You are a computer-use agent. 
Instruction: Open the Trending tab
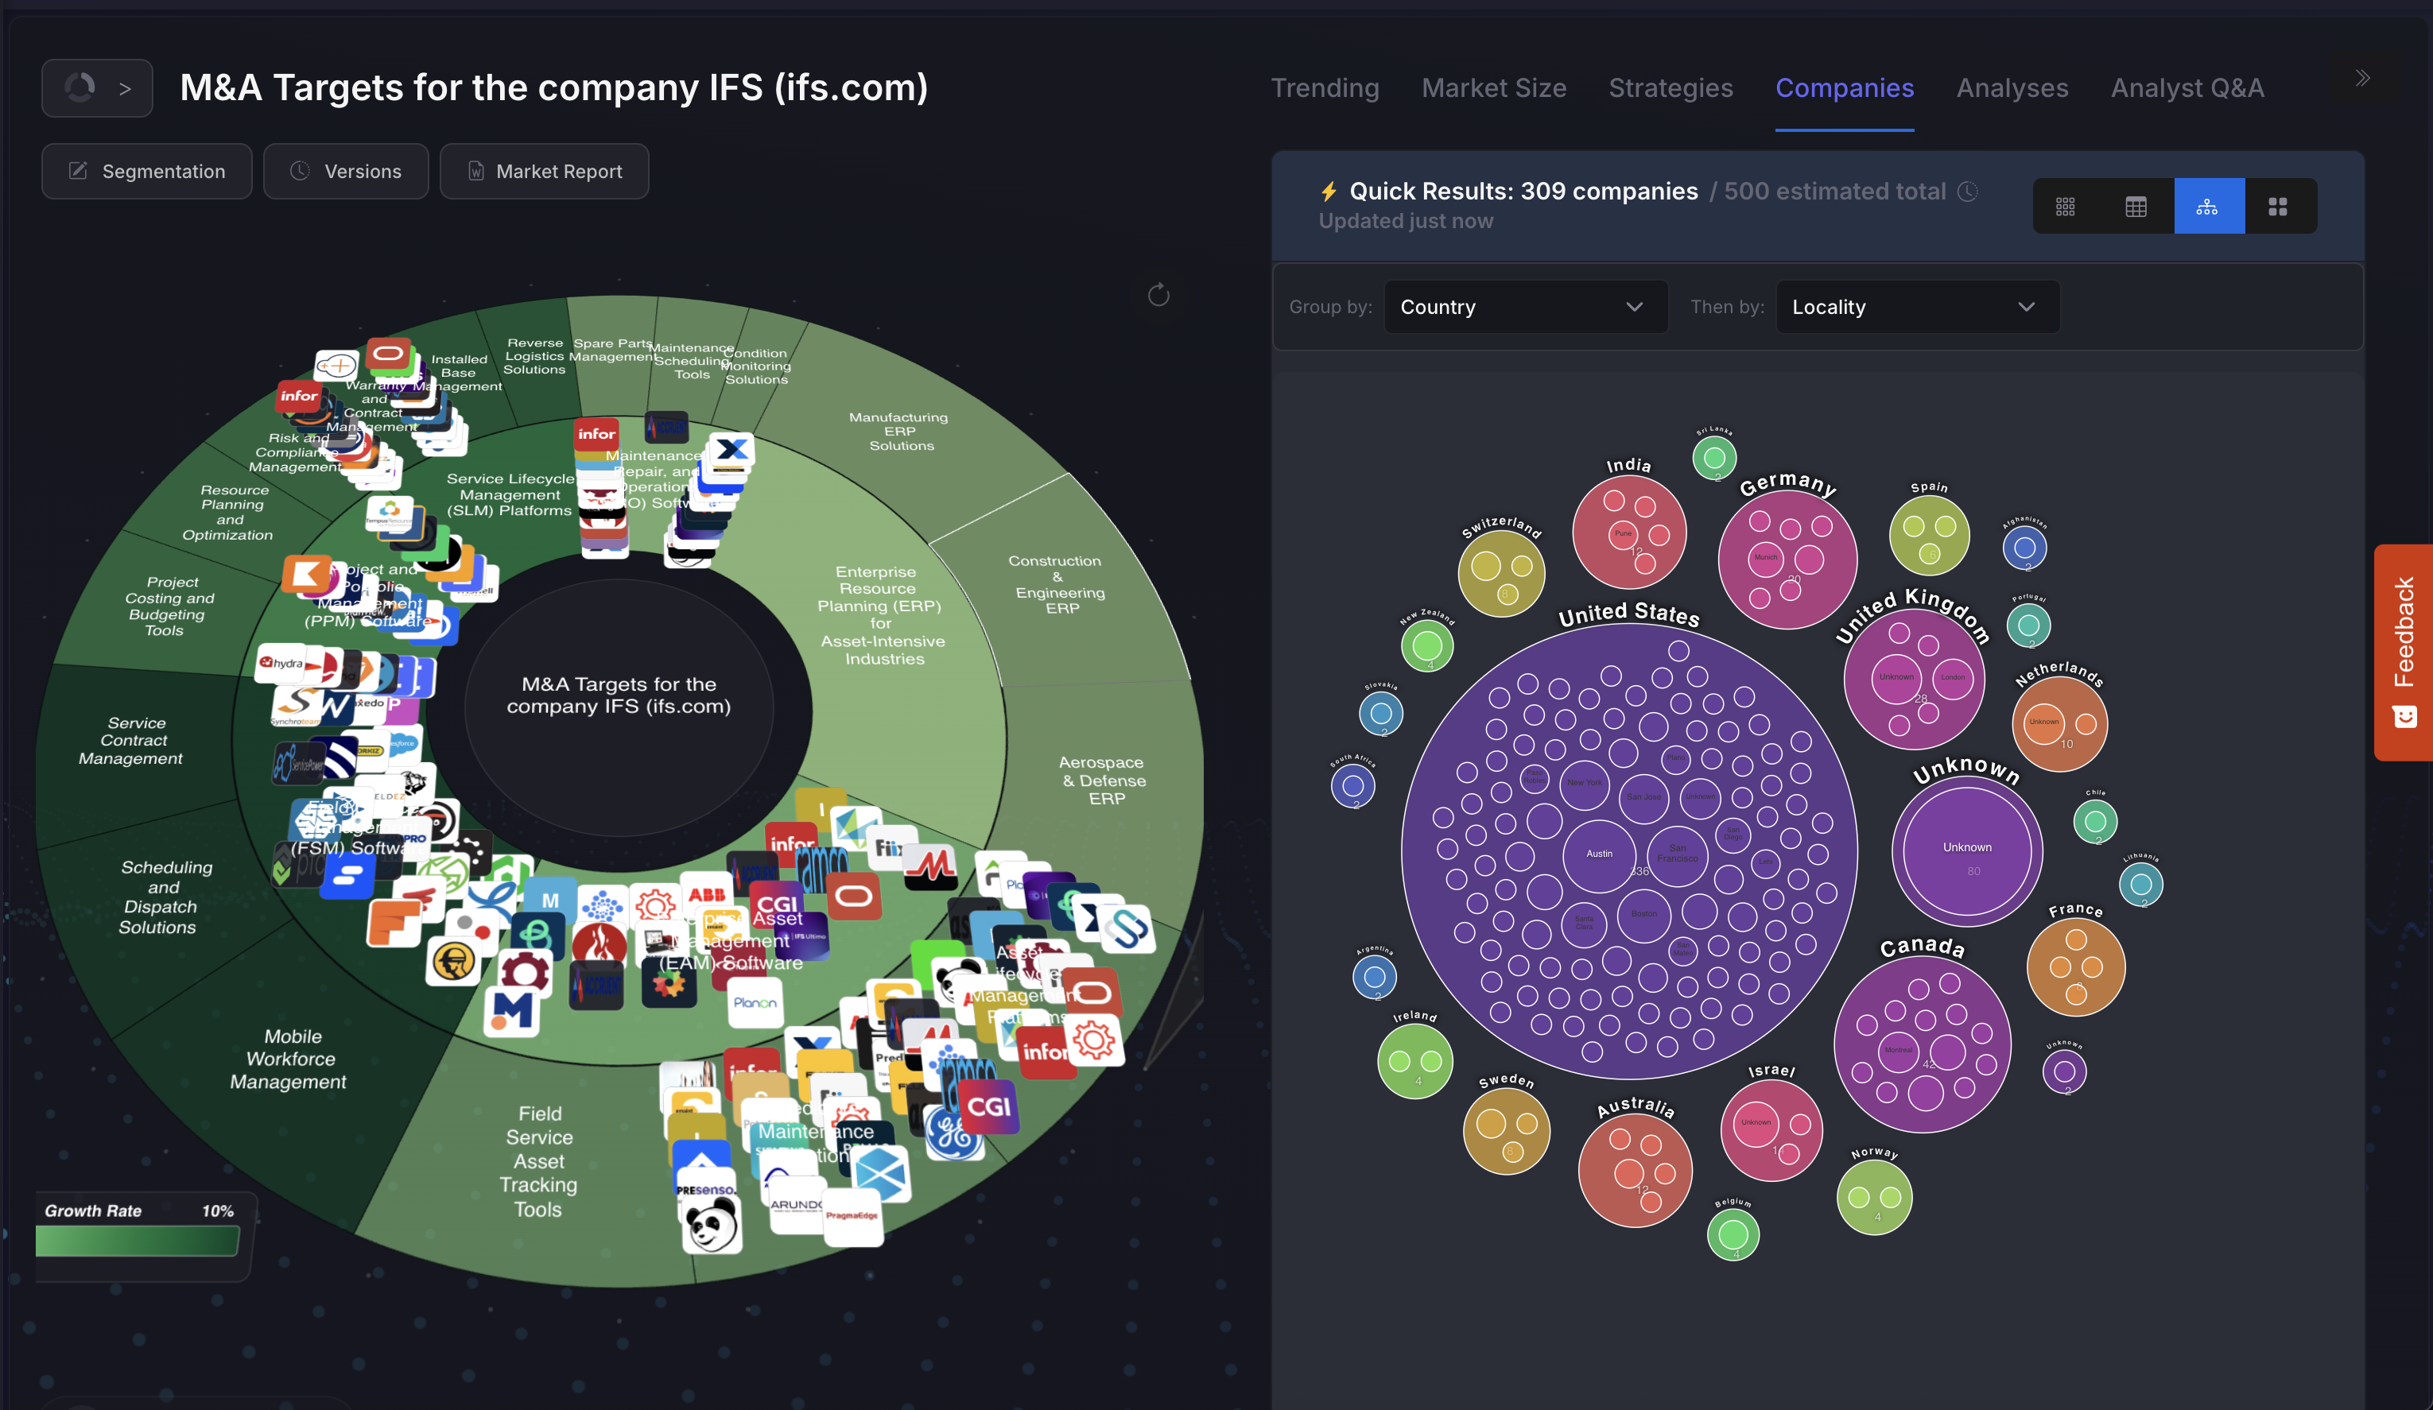pos(1325,87)
